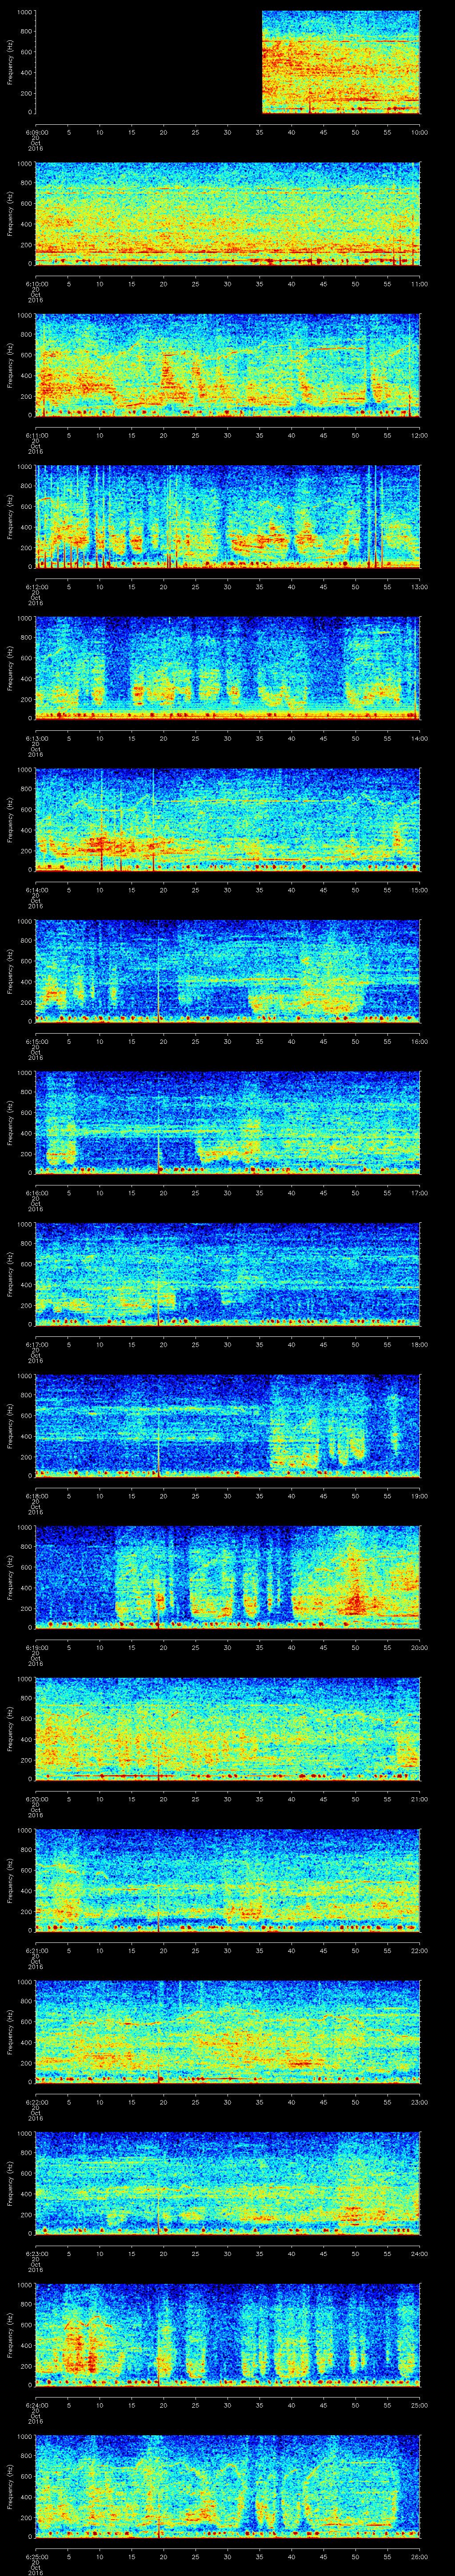Click the '20:00' end tick label

420,1647
